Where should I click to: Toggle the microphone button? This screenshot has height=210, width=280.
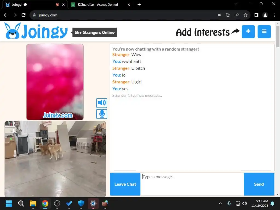click(102, 114)
